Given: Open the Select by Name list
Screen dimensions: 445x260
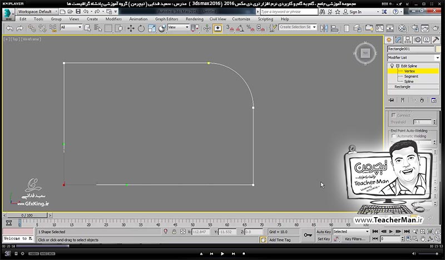Looking at the screenshot, I should 98,28.
